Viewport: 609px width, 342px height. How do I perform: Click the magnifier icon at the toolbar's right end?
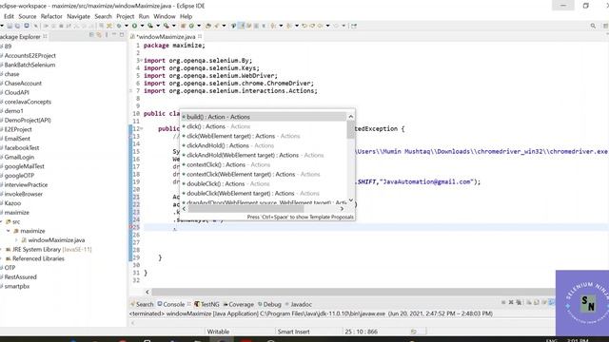point(593,26)
